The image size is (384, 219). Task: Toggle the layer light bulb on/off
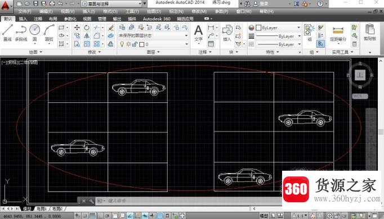pyautogui.click(x=122, y=44)
